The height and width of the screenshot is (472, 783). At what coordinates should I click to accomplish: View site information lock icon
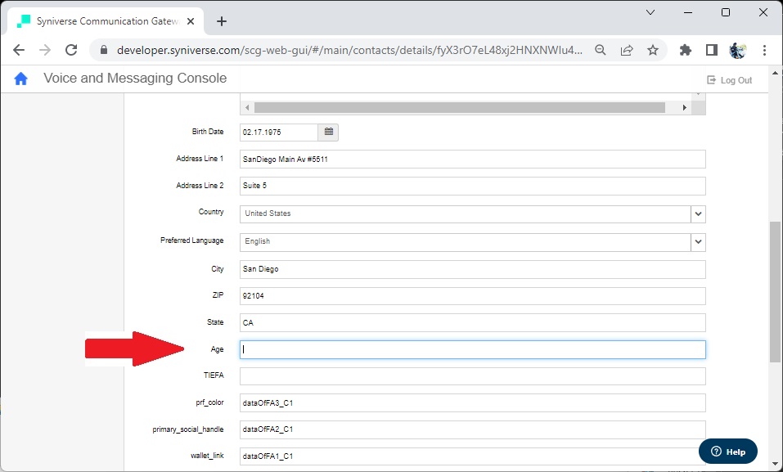click(x=104, y=50)
